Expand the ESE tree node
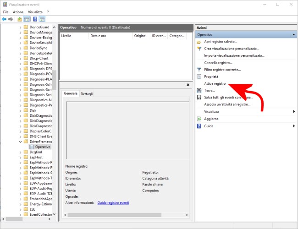Image resolution: width=298 pixels, height=229 pixels. coord(20,210)
